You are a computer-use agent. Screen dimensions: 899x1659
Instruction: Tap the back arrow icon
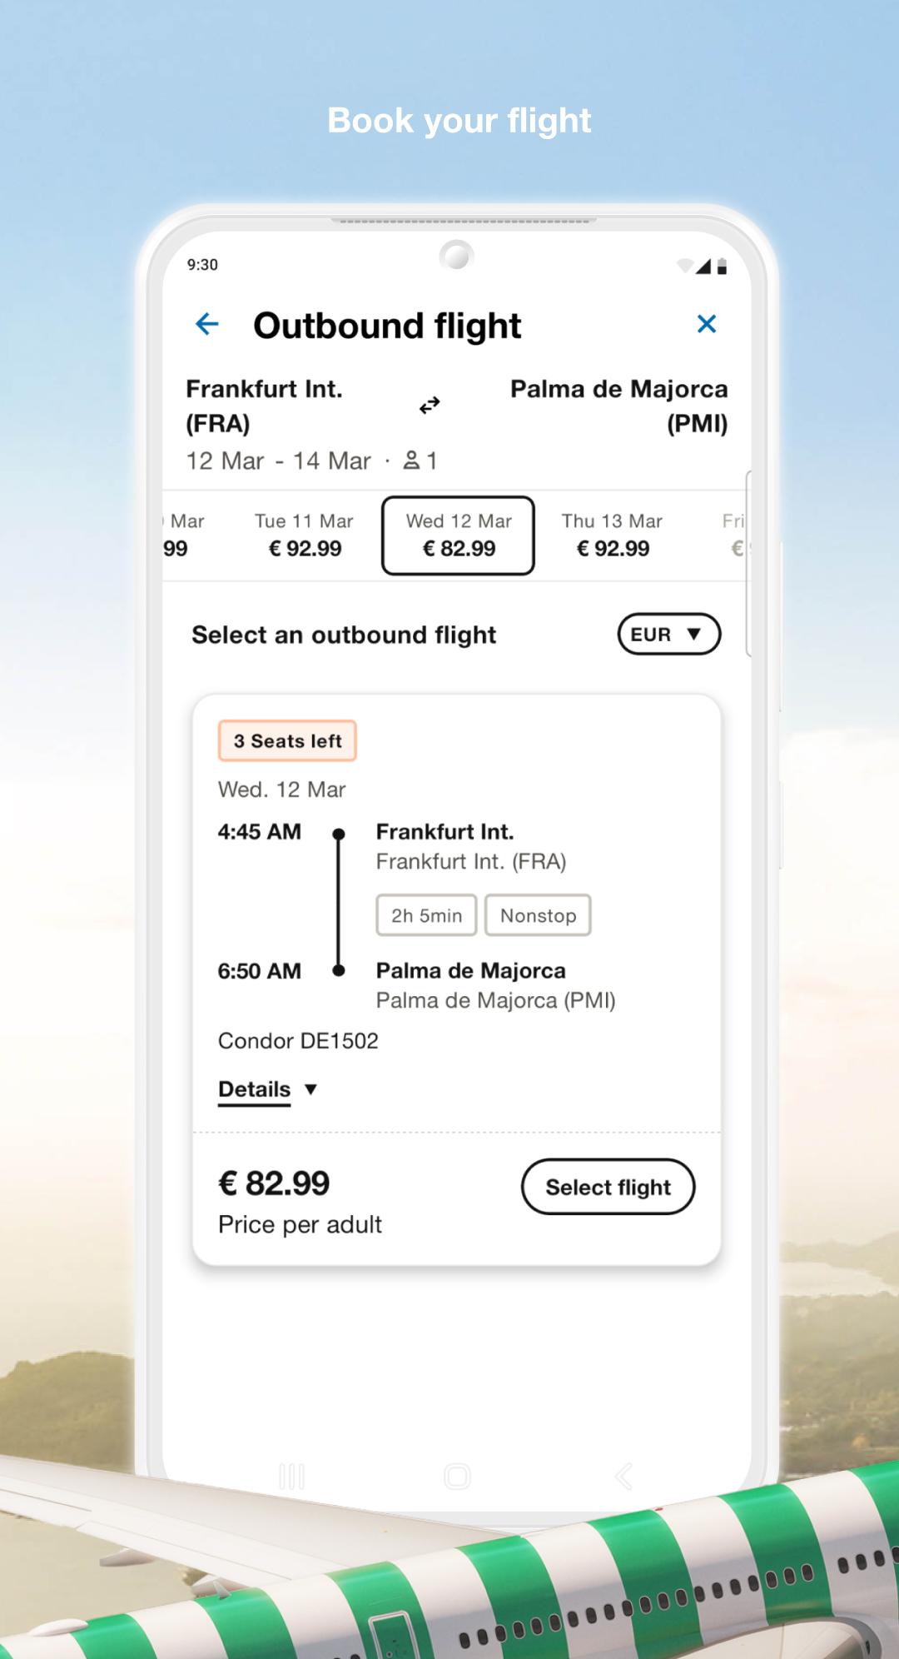click(206, 324)
